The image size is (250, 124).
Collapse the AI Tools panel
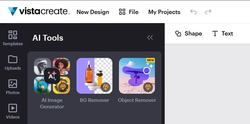pyautogui.click(x=150, y=37)
